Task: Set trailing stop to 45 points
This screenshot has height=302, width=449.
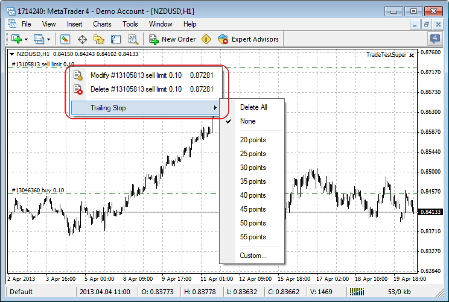Action: (x=253, y=209)
